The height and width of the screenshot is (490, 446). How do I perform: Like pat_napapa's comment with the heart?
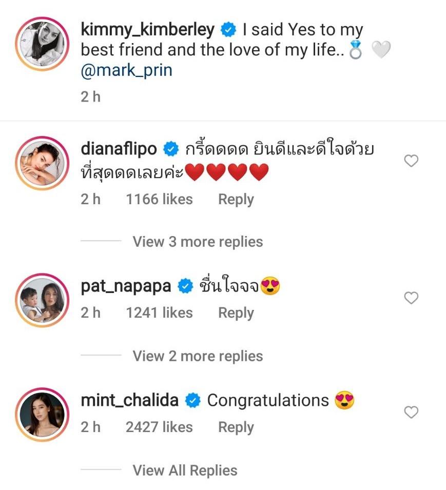(x=411, y=298)
